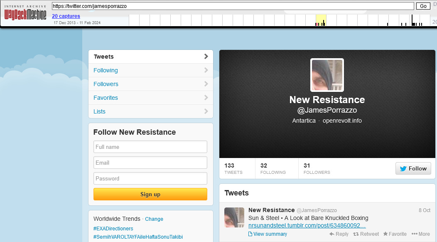Viewport: 437px width, 242px height.
Task: Open the nrsunandsteel.tumblr.com tweet link
Action: tap(307, 225)
